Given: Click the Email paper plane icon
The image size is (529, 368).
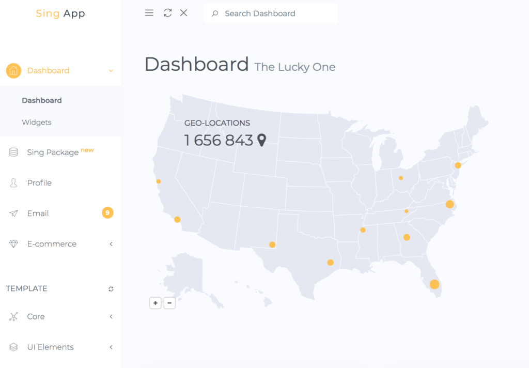Looking at the screenshot, I should pos(13,213).
